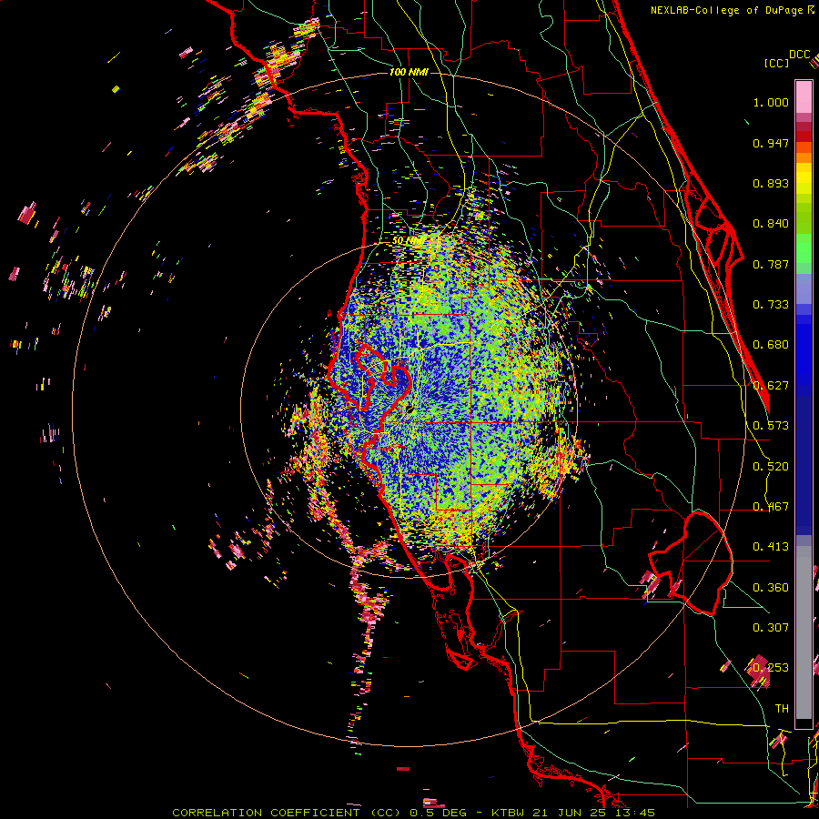Click the TH threshold label on legend
The width and height of the screenshot is (819, 819).
click(x=782, y=709)
